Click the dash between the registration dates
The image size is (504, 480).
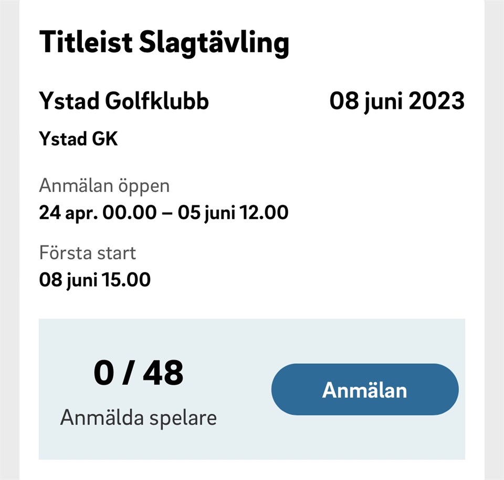[166, 213]
